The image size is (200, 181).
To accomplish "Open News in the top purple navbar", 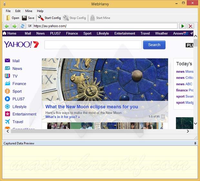I will point(40,33).
